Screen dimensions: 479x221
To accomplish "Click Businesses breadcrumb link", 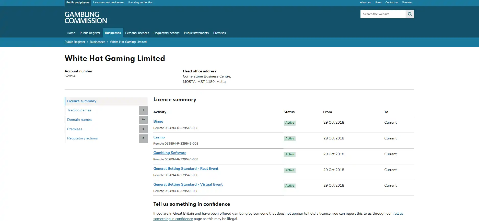I will (x=97, y=42).
